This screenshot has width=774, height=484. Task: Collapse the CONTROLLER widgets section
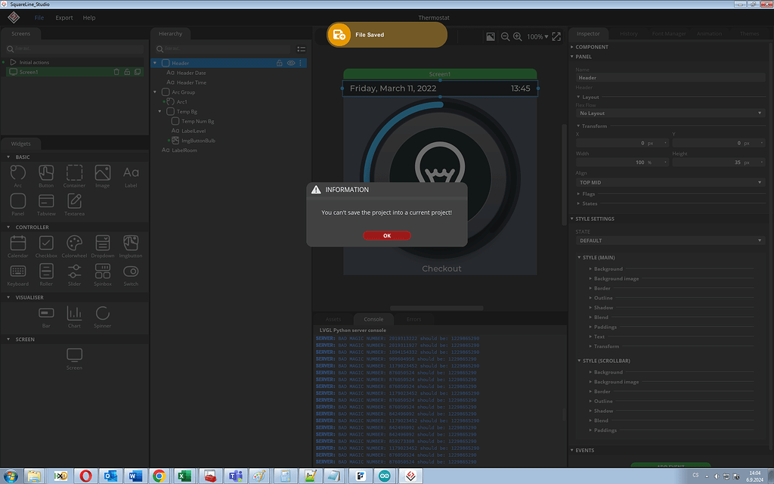point(8,227)
